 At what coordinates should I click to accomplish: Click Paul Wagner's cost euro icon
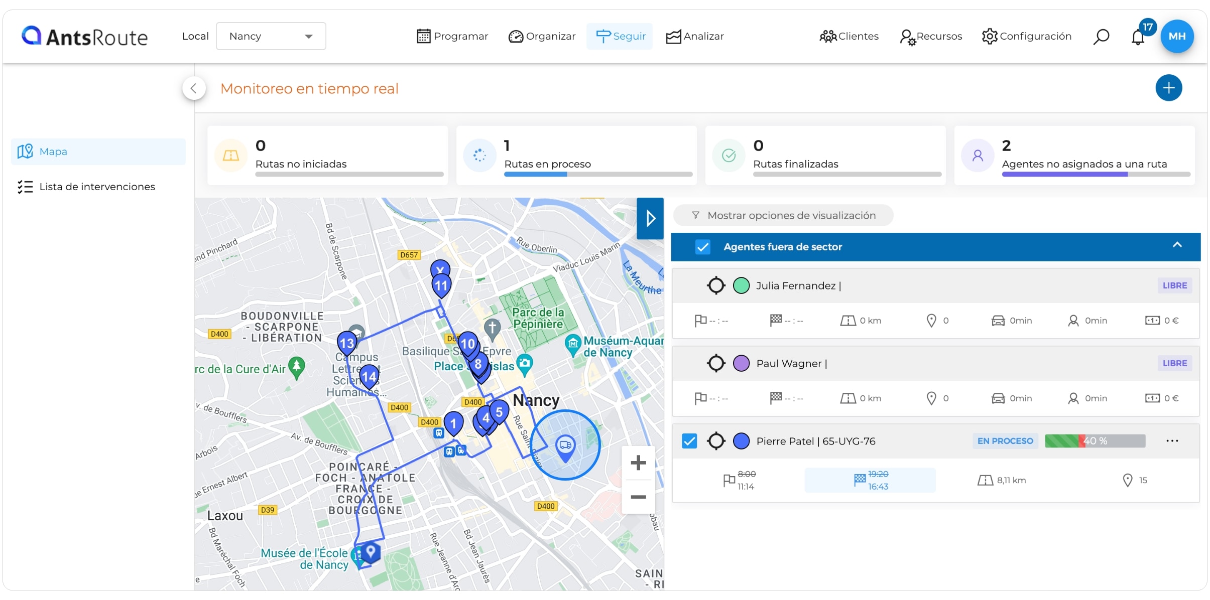(x=1152, y=398)
